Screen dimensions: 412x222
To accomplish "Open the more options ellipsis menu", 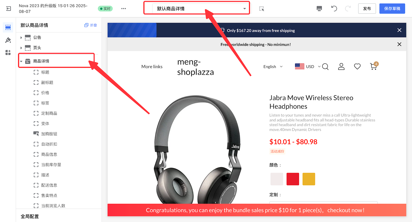I will (124, 9).
